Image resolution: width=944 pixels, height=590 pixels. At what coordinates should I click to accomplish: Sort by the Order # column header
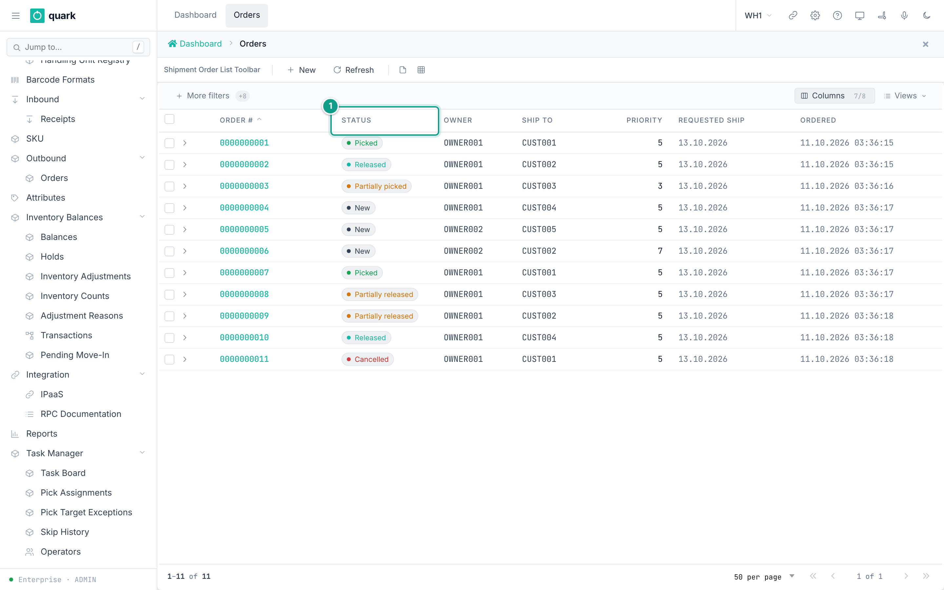pyautogui.click(x=240, y=120)
